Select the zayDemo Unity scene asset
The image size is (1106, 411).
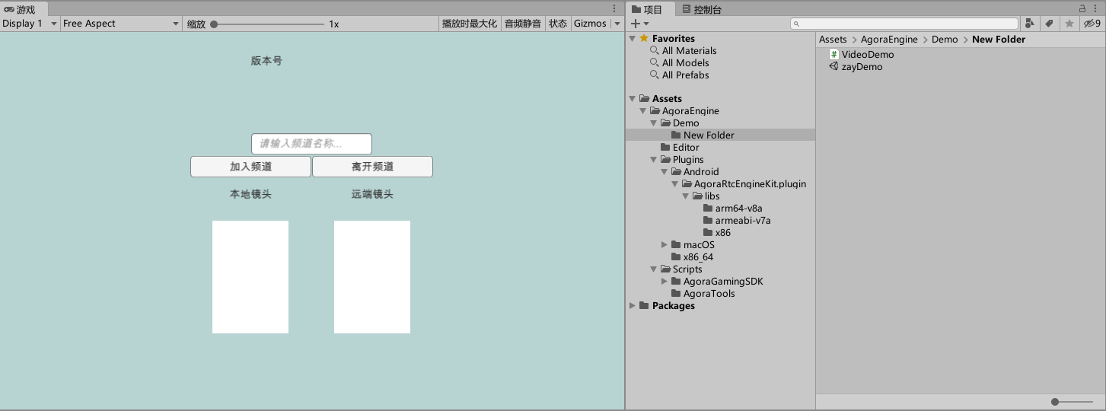click(856, 66)
